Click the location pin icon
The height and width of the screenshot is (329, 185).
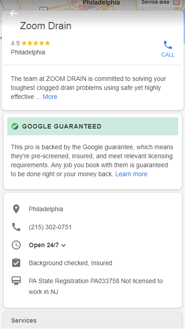tap(16, 209)
